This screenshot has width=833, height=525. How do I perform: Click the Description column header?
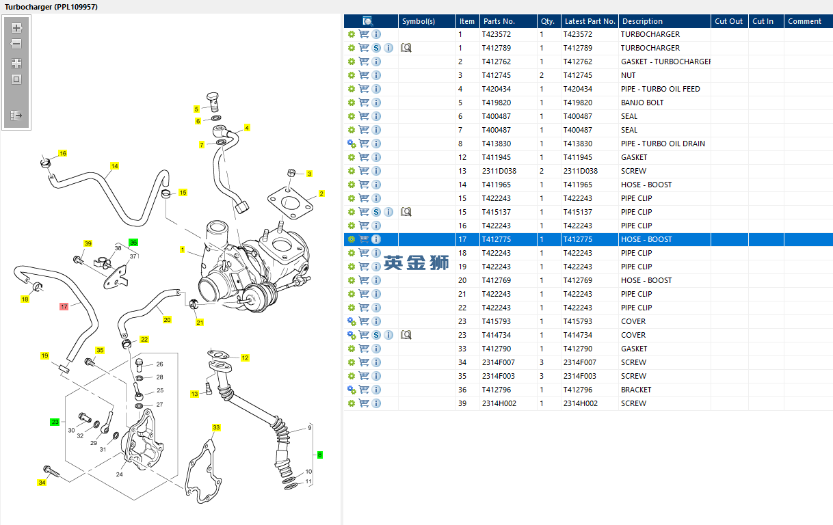pyautogui.click(x=665, y=21)
